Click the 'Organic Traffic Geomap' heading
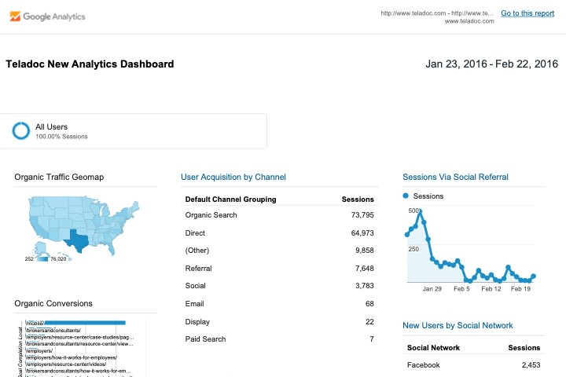Screen dimensions: 566x377 point(59,178)
